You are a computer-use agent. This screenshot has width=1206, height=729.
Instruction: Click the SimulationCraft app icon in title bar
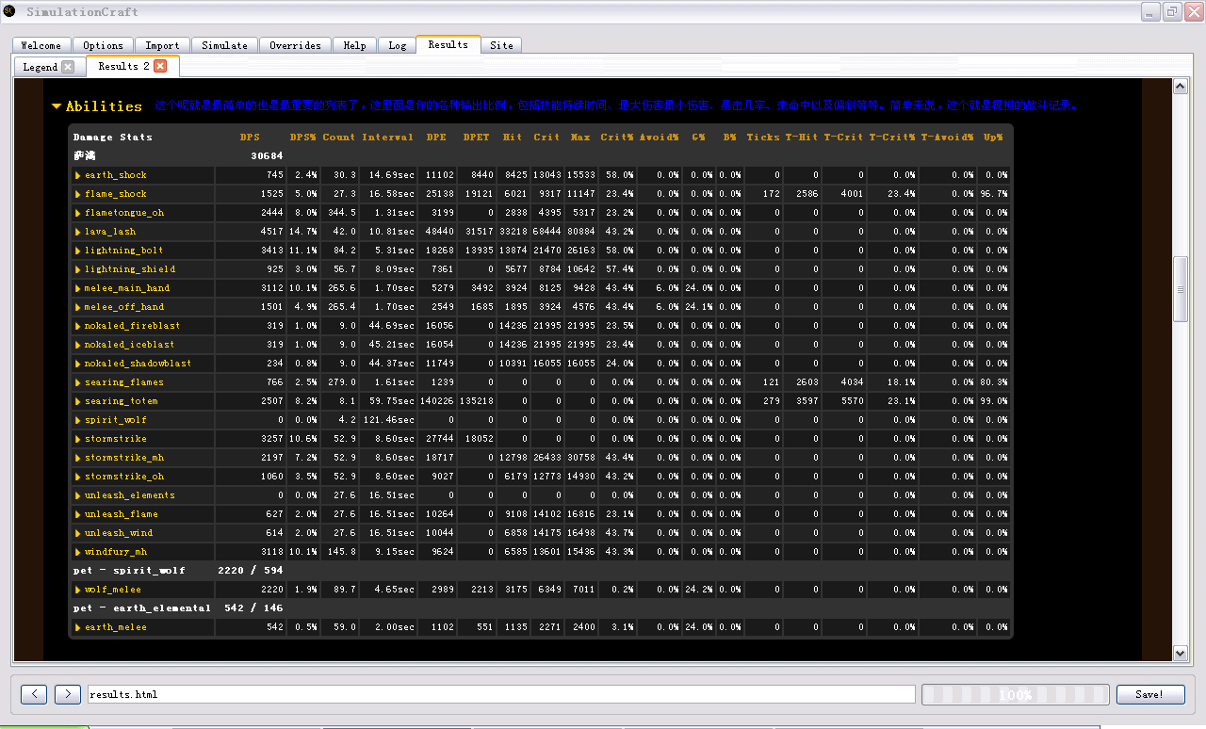click(x=9, y=11)
